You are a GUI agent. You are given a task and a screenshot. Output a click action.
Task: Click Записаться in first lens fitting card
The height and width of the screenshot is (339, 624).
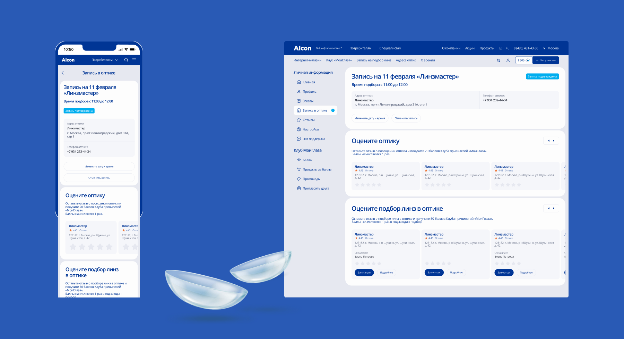[x=364, y=273]
